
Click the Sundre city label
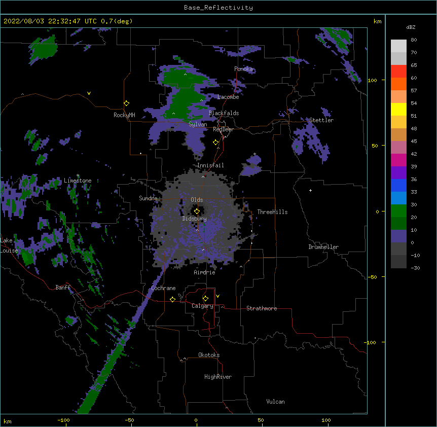[148, 198]
